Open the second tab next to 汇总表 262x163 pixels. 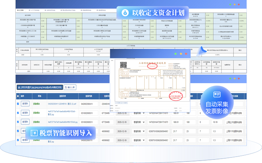click(x=35, y=10)
